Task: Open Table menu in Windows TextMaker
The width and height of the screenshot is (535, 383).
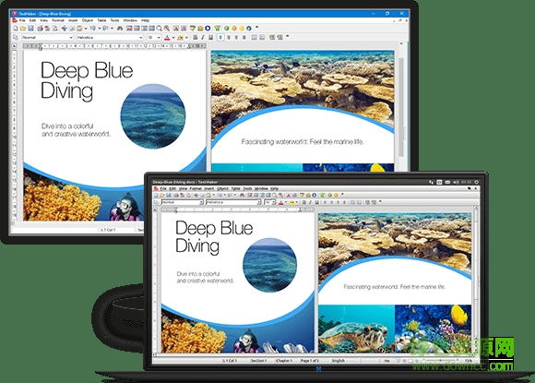Action: tap(101, 20)
